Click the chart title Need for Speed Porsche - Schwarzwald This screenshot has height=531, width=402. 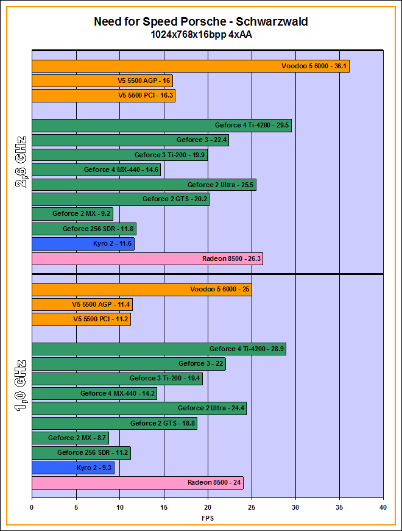200,22
